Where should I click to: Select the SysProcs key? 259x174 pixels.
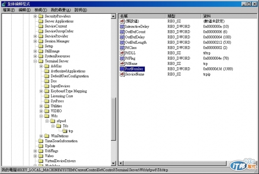(57, 101)
